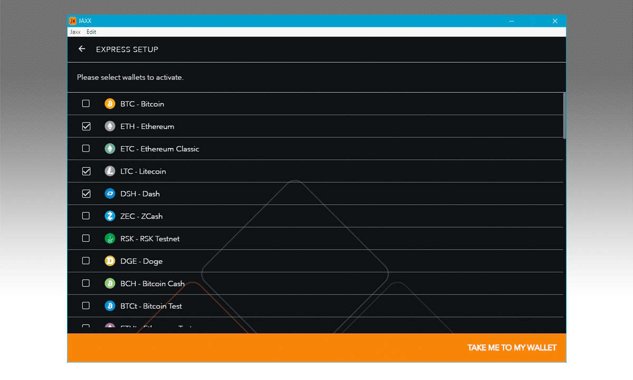
Task: Click the RSK Testnet icon
Action: pyautogui.click(x=110, y=239)
